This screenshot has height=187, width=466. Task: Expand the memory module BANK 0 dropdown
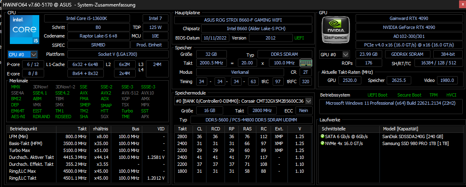click(309, 101)
